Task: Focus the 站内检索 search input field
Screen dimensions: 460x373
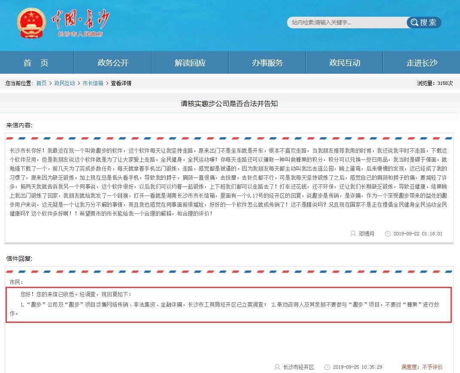Action: 347,23
